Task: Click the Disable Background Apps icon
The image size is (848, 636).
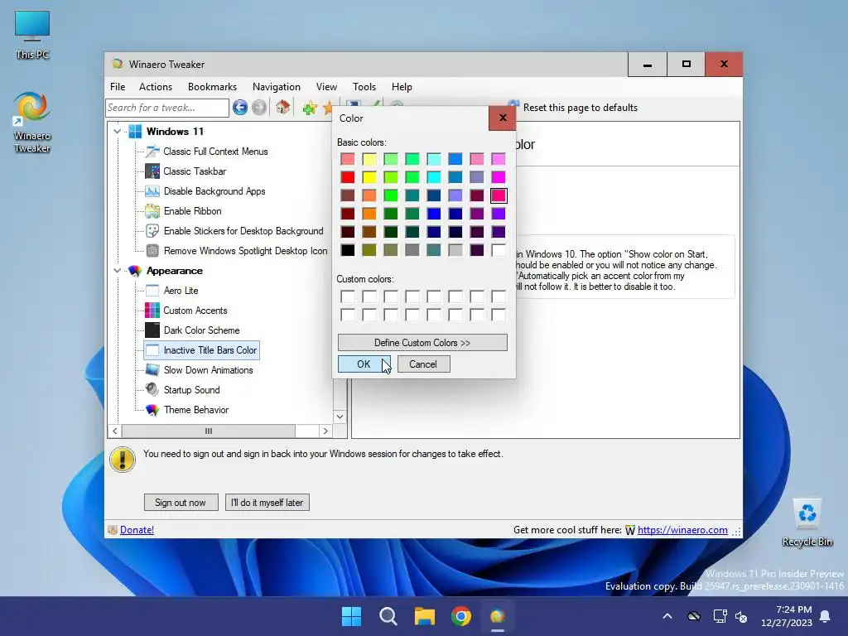Action: pos(152,191)
